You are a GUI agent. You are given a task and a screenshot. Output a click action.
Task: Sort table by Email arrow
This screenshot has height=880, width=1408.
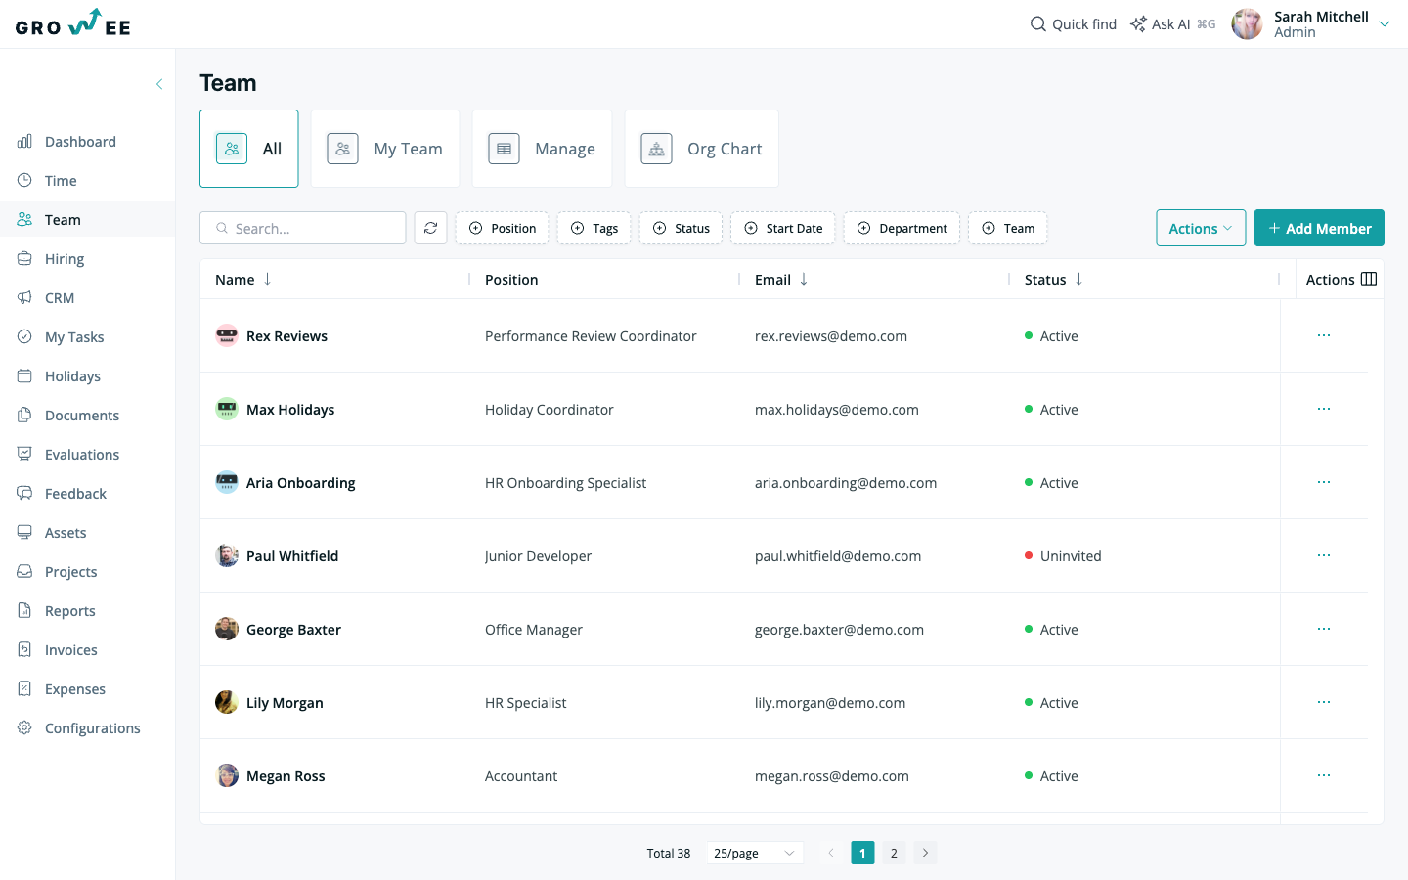804,279
